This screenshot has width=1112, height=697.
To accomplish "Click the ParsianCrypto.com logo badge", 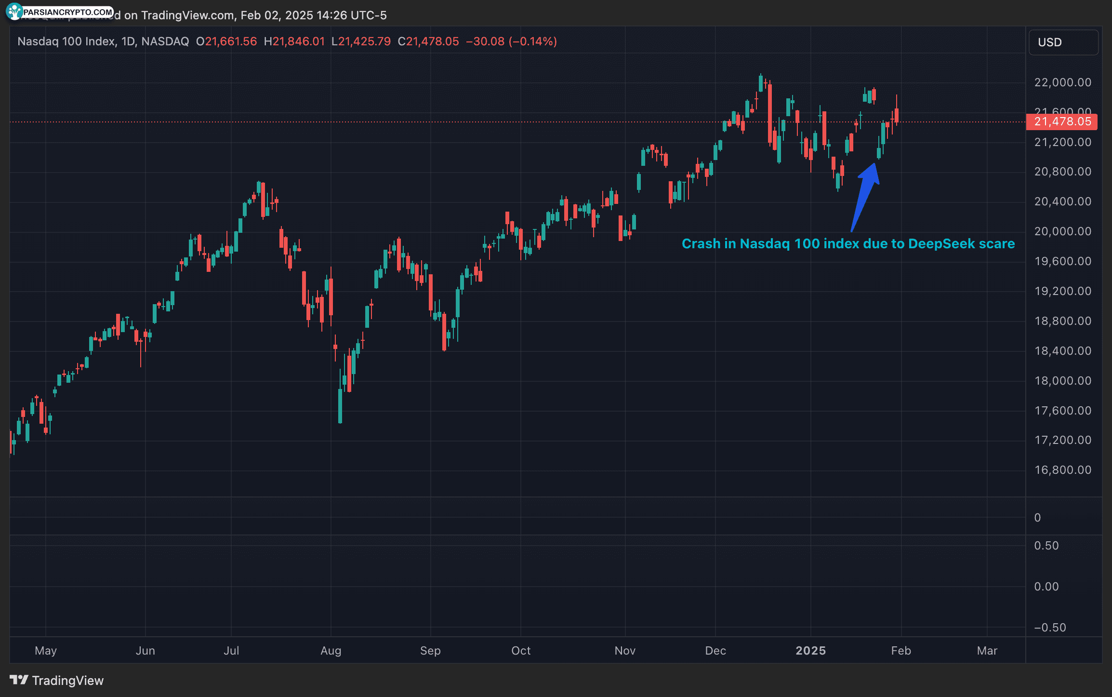I will tap(60, 12).
